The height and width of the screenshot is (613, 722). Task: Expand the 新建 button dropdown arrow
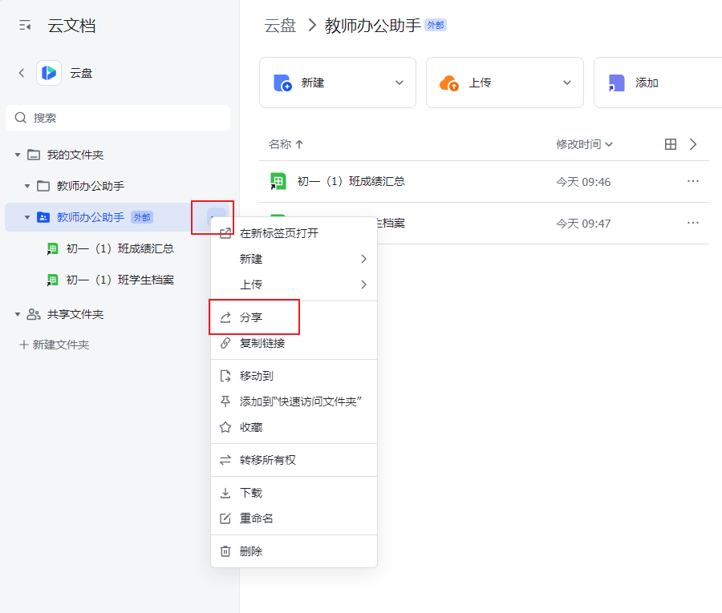click(x=400, y=83)
